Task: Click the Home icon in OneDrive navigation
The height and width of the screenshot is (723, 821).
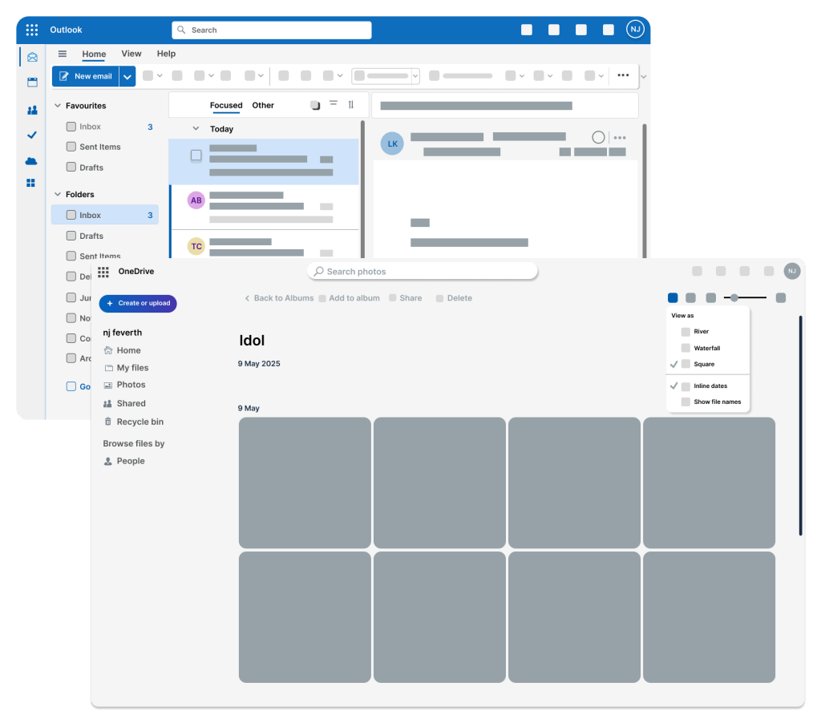Action: pos(108,350)
